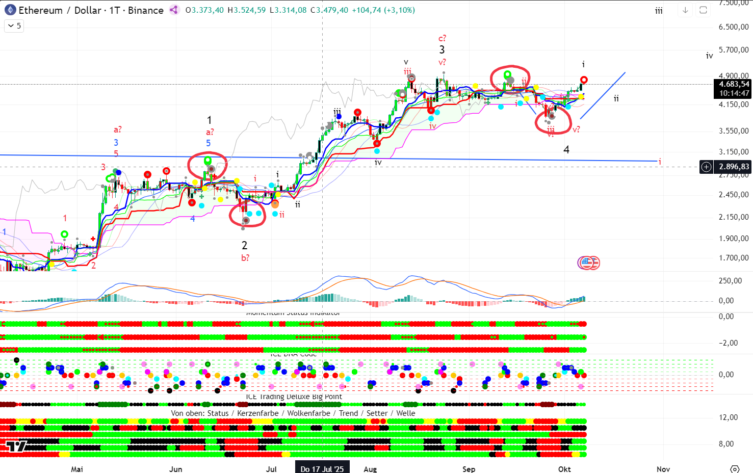Click the Ethereum coin logo icon

tap(10, 10)
